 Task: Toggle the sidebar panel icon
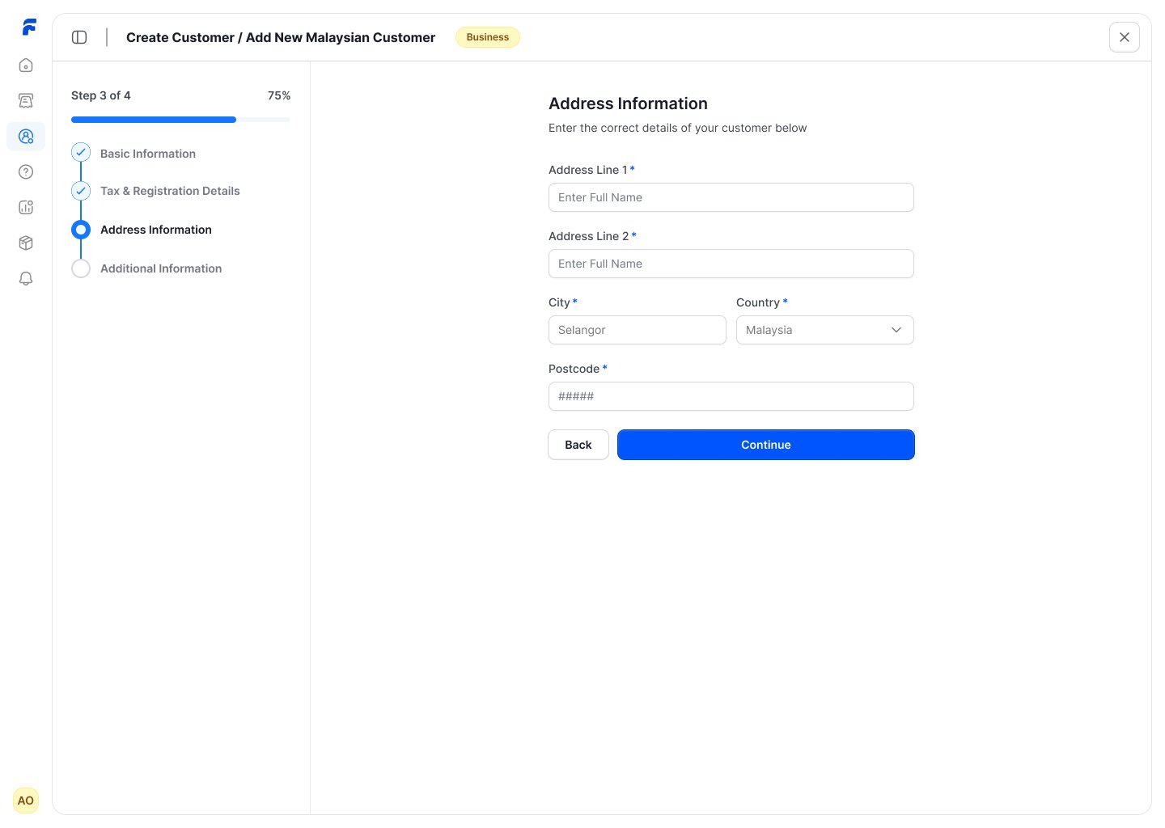79,37
